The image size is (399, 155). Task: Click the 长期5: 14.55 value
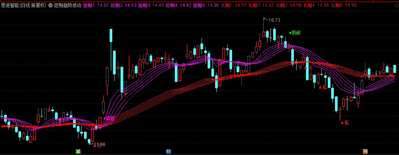point(344,5)
